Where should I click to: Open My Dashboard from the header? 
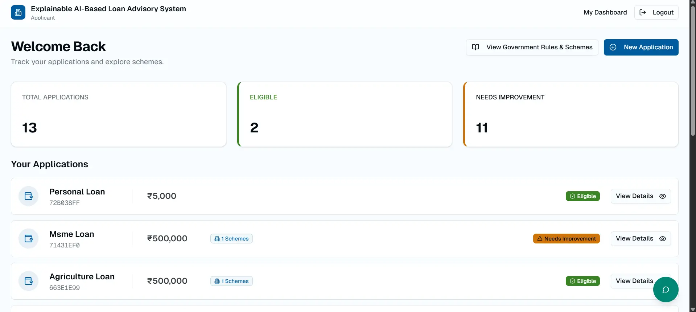pyautogui.click(x=605, y=12)
